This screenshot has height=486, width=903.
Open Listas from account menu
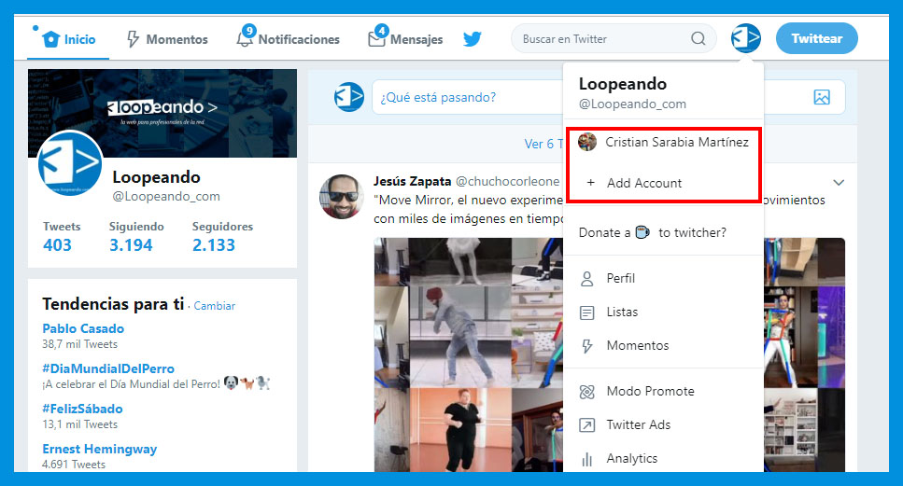(663, 312)
